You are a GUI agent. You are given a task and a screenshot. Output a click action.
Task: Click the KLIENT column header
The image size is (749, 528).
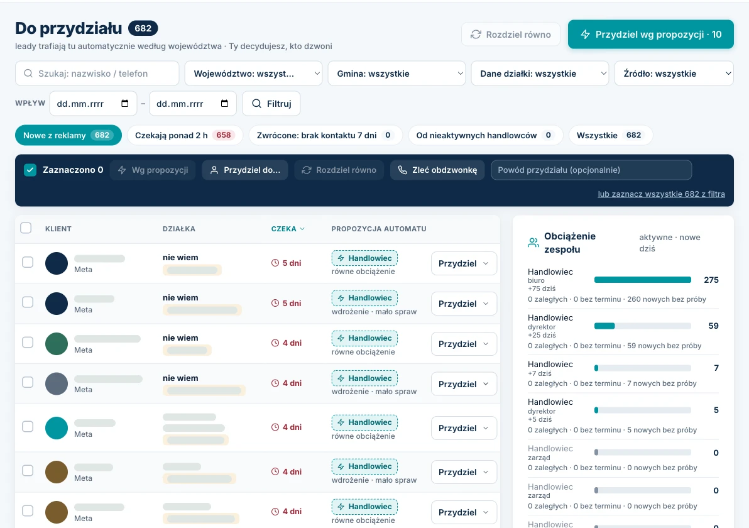tap(58, 229)
